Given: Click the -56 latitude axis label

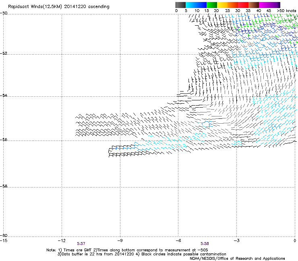Looking at the screenshot, I should click(x=4, y=140).
